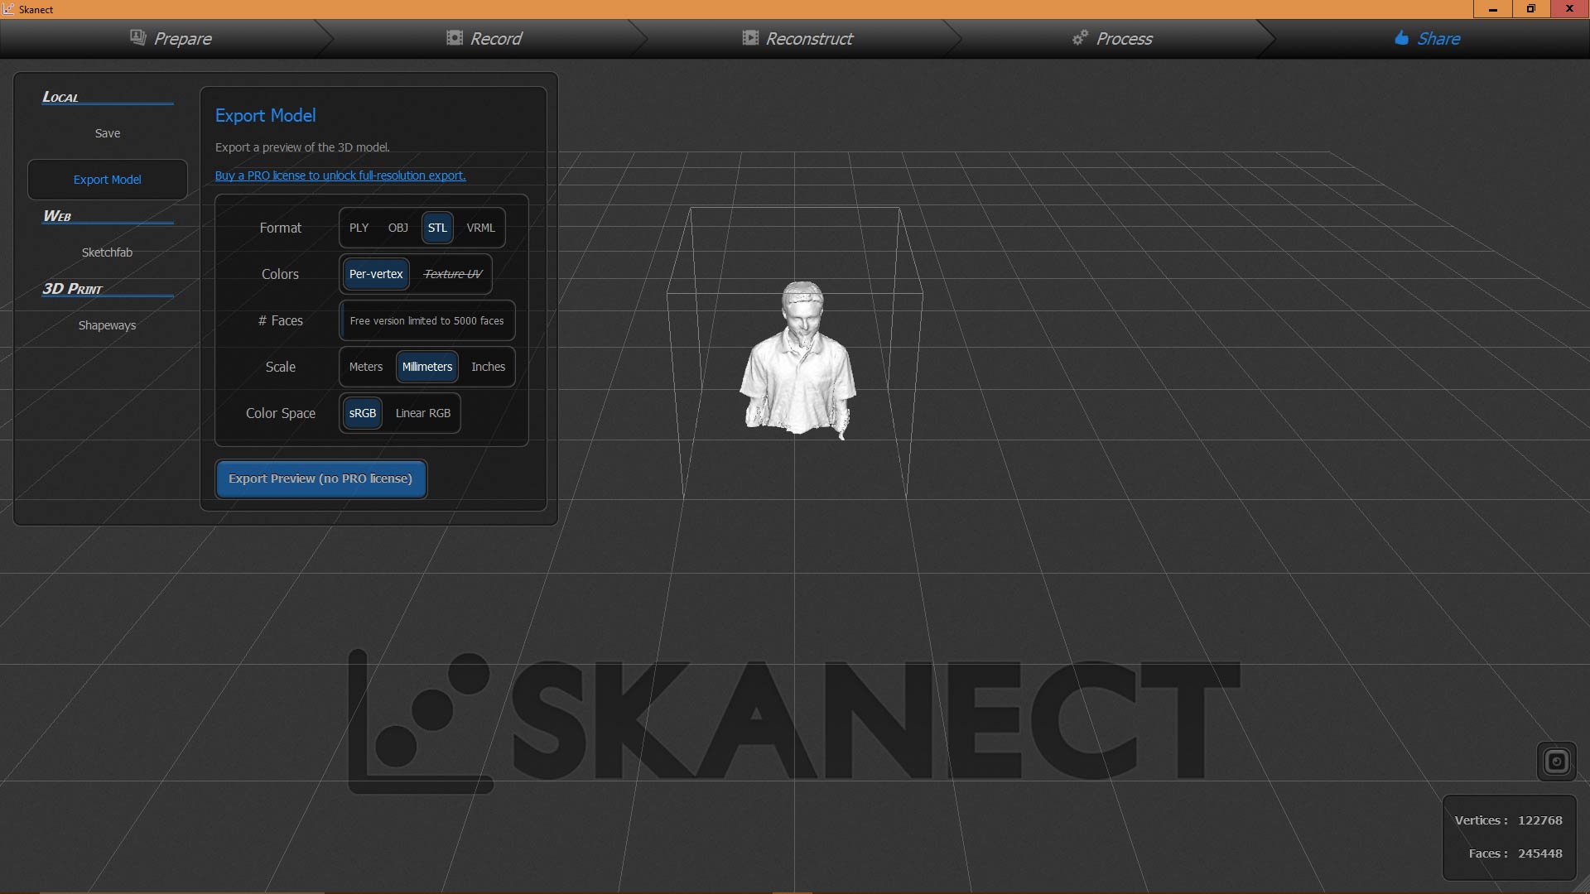The width and height of the screenshot is (1590, 894).
Task: Click the Reconstruct film icon
Action: pyautogui.click(x=750, y=37)
